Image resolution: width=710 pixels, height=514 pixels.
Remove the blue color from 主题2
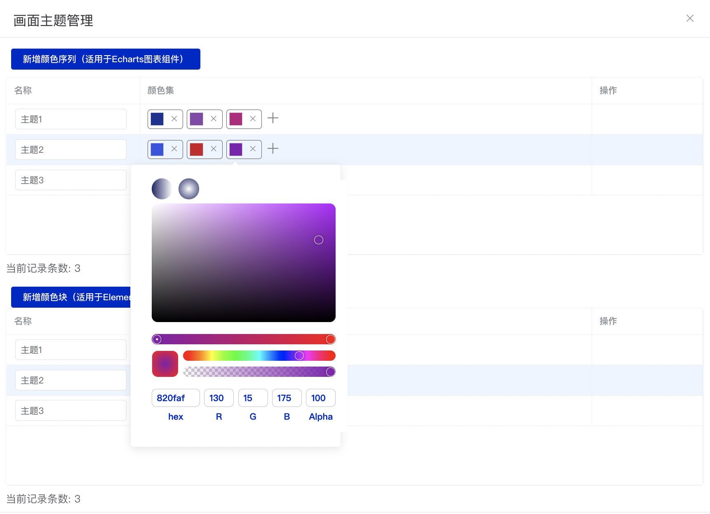(x=174, y=149)
